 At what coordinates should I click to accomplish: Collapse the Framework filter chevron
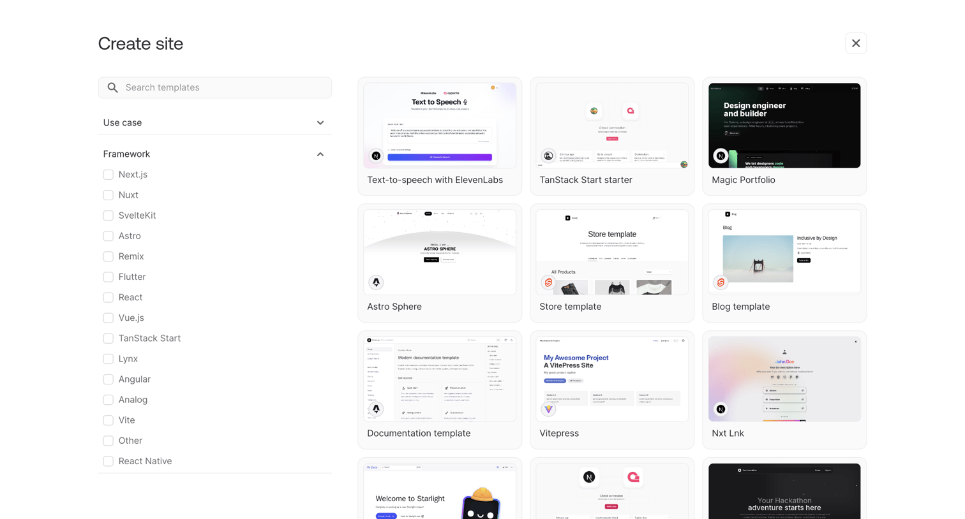click(320, 154)
